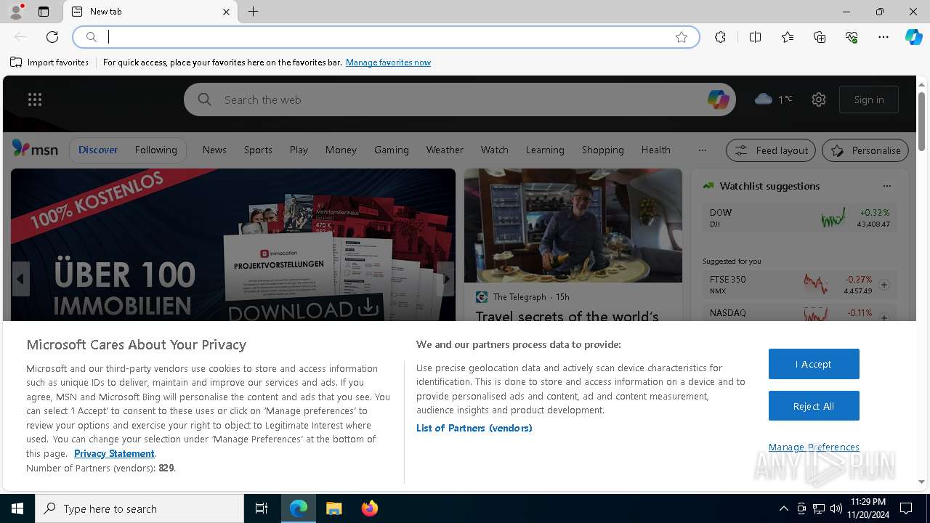930x523 pixels.
Task: Open the Play section
Action: click(299, 150)
